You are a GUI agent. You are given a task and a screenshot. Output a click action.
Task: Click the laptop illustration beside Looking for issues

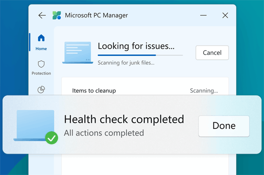pyautogui.click(x=77, y=53)
